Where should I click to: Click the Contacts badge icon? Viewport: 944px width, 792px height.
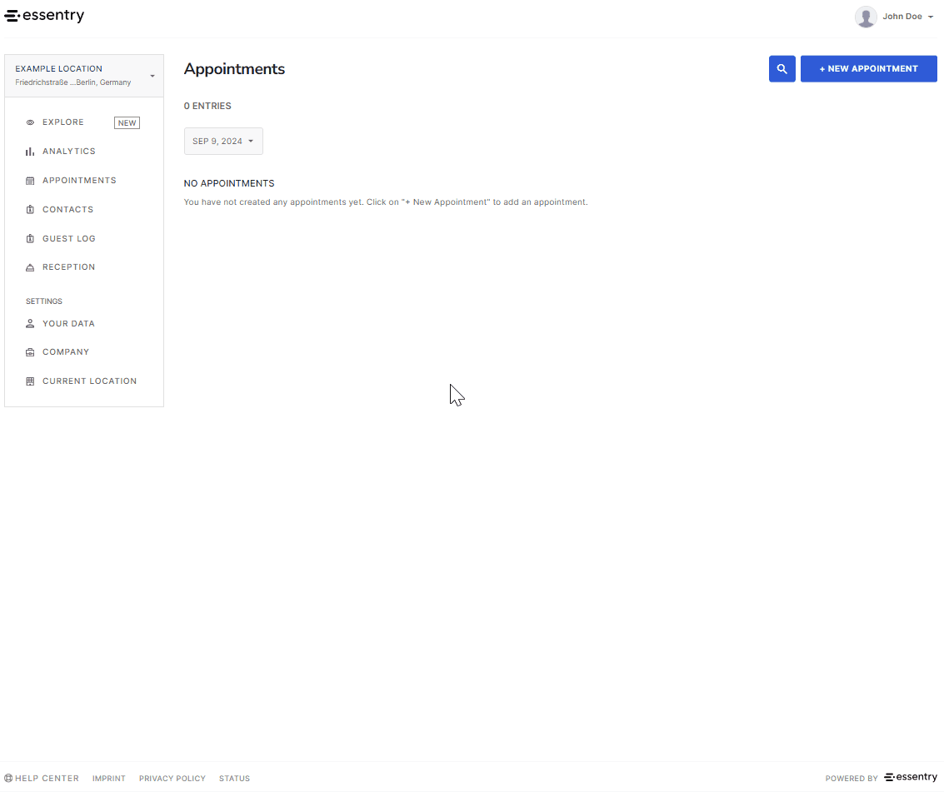(30, 209)
